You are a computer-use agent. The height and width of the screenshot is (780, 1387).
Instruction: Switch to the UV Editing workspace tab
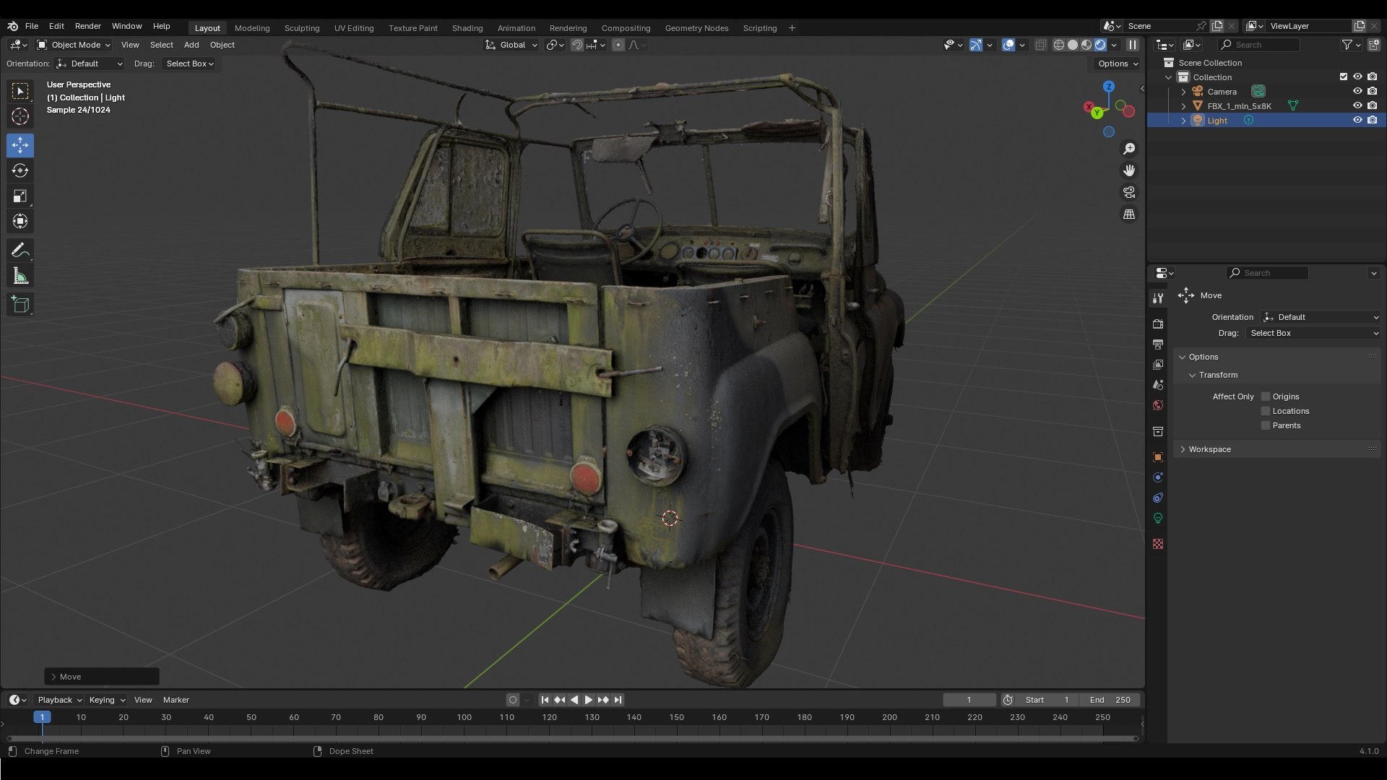[x=354, y=28]
